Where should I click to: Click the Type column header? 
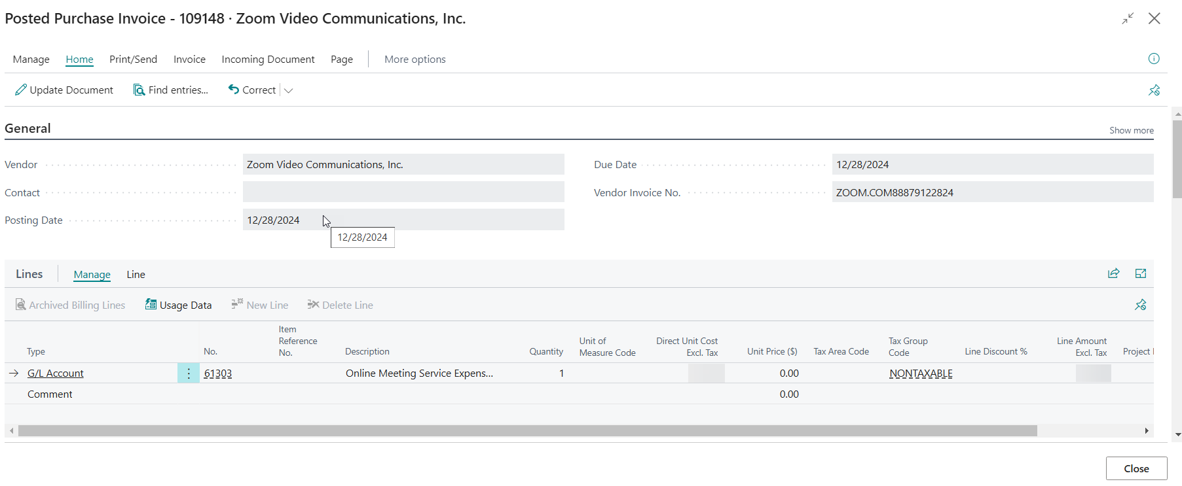point(36,351)
